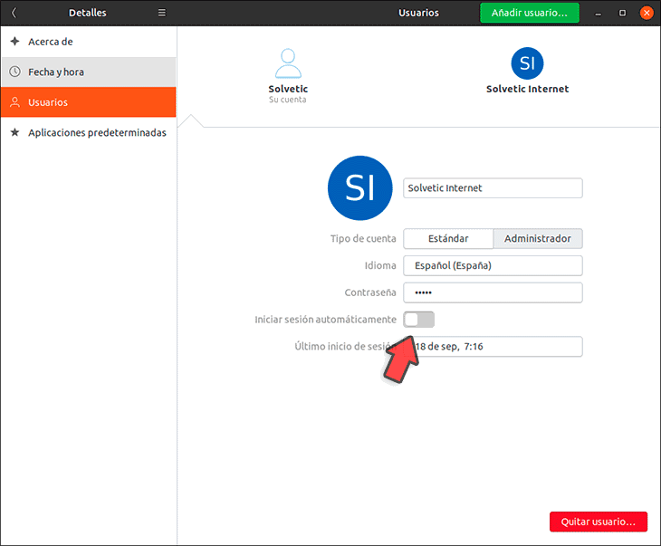Open the Fecha y hora section
Viewport: 661px width, 546px height.
pos(88,72)
